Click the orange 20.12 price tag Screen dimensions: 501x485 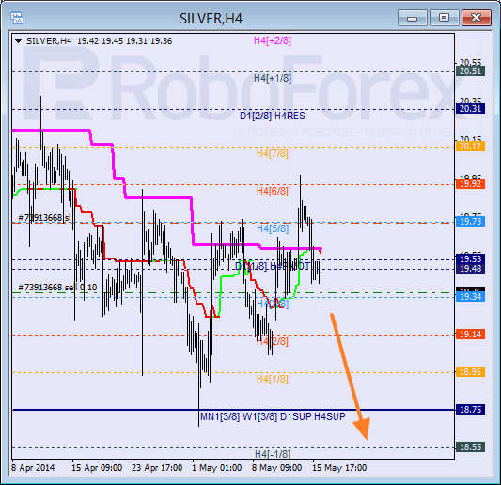point(470,147)
